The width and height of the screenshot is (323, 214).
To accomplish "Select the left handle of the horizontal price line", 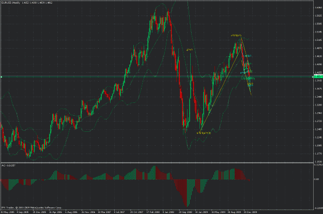I will point(1,77).
